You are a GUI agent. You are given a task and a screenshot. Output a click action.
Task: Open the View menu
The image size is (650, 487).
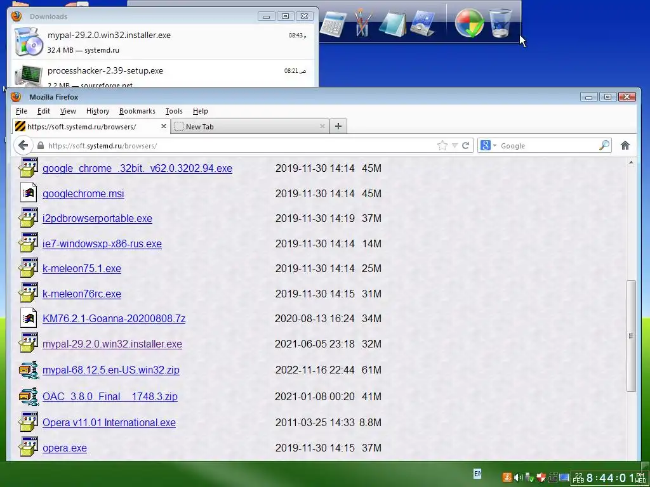coord(68,111)
